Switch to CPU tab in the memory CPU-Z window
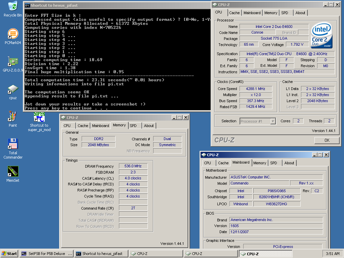The height and width of the screenshot is (258, 344). pos(67,126)
